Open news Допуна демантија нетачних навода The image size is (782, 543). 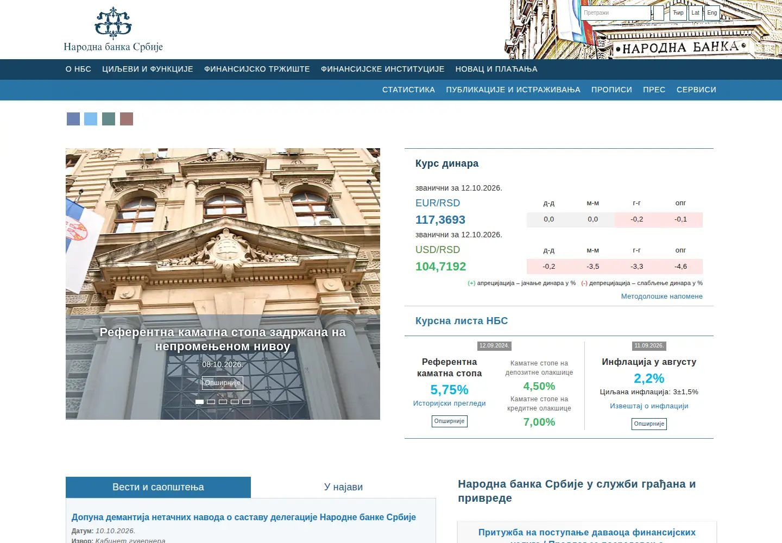(244, 517)
